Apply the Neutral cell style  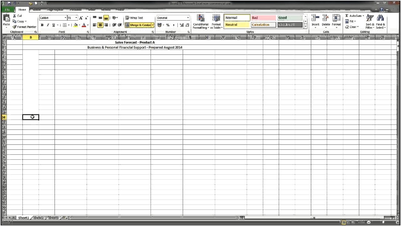click(237, 25)
